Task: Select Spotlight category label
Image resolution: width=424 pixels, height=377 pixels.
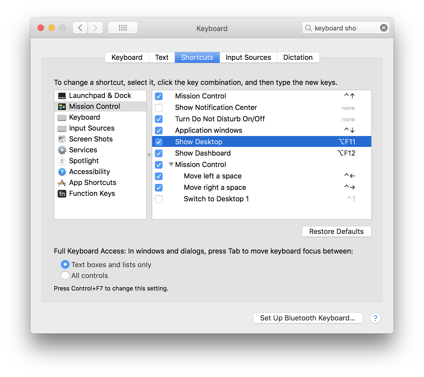Action: pos(84,161)
